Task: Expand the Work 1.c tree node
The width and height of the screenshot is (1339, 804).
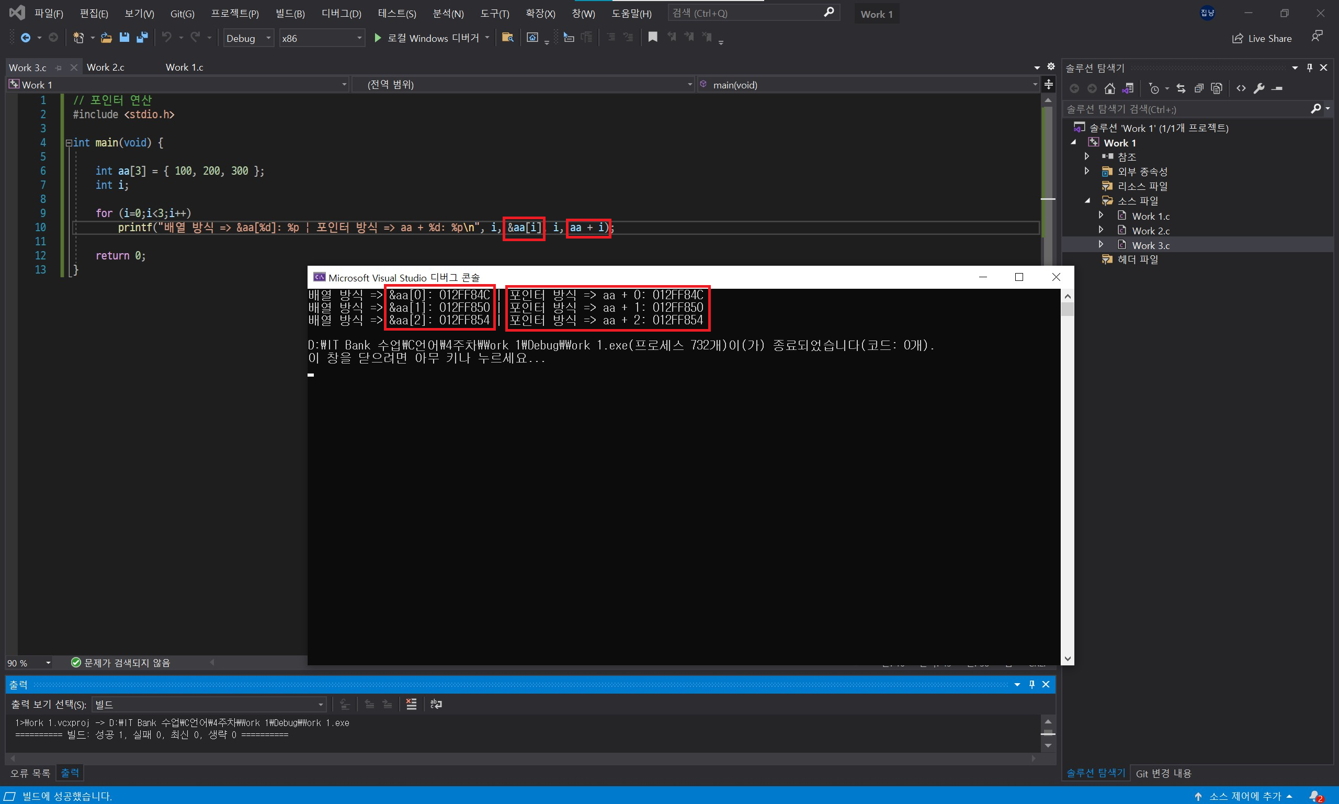Action: (1100, 216)
